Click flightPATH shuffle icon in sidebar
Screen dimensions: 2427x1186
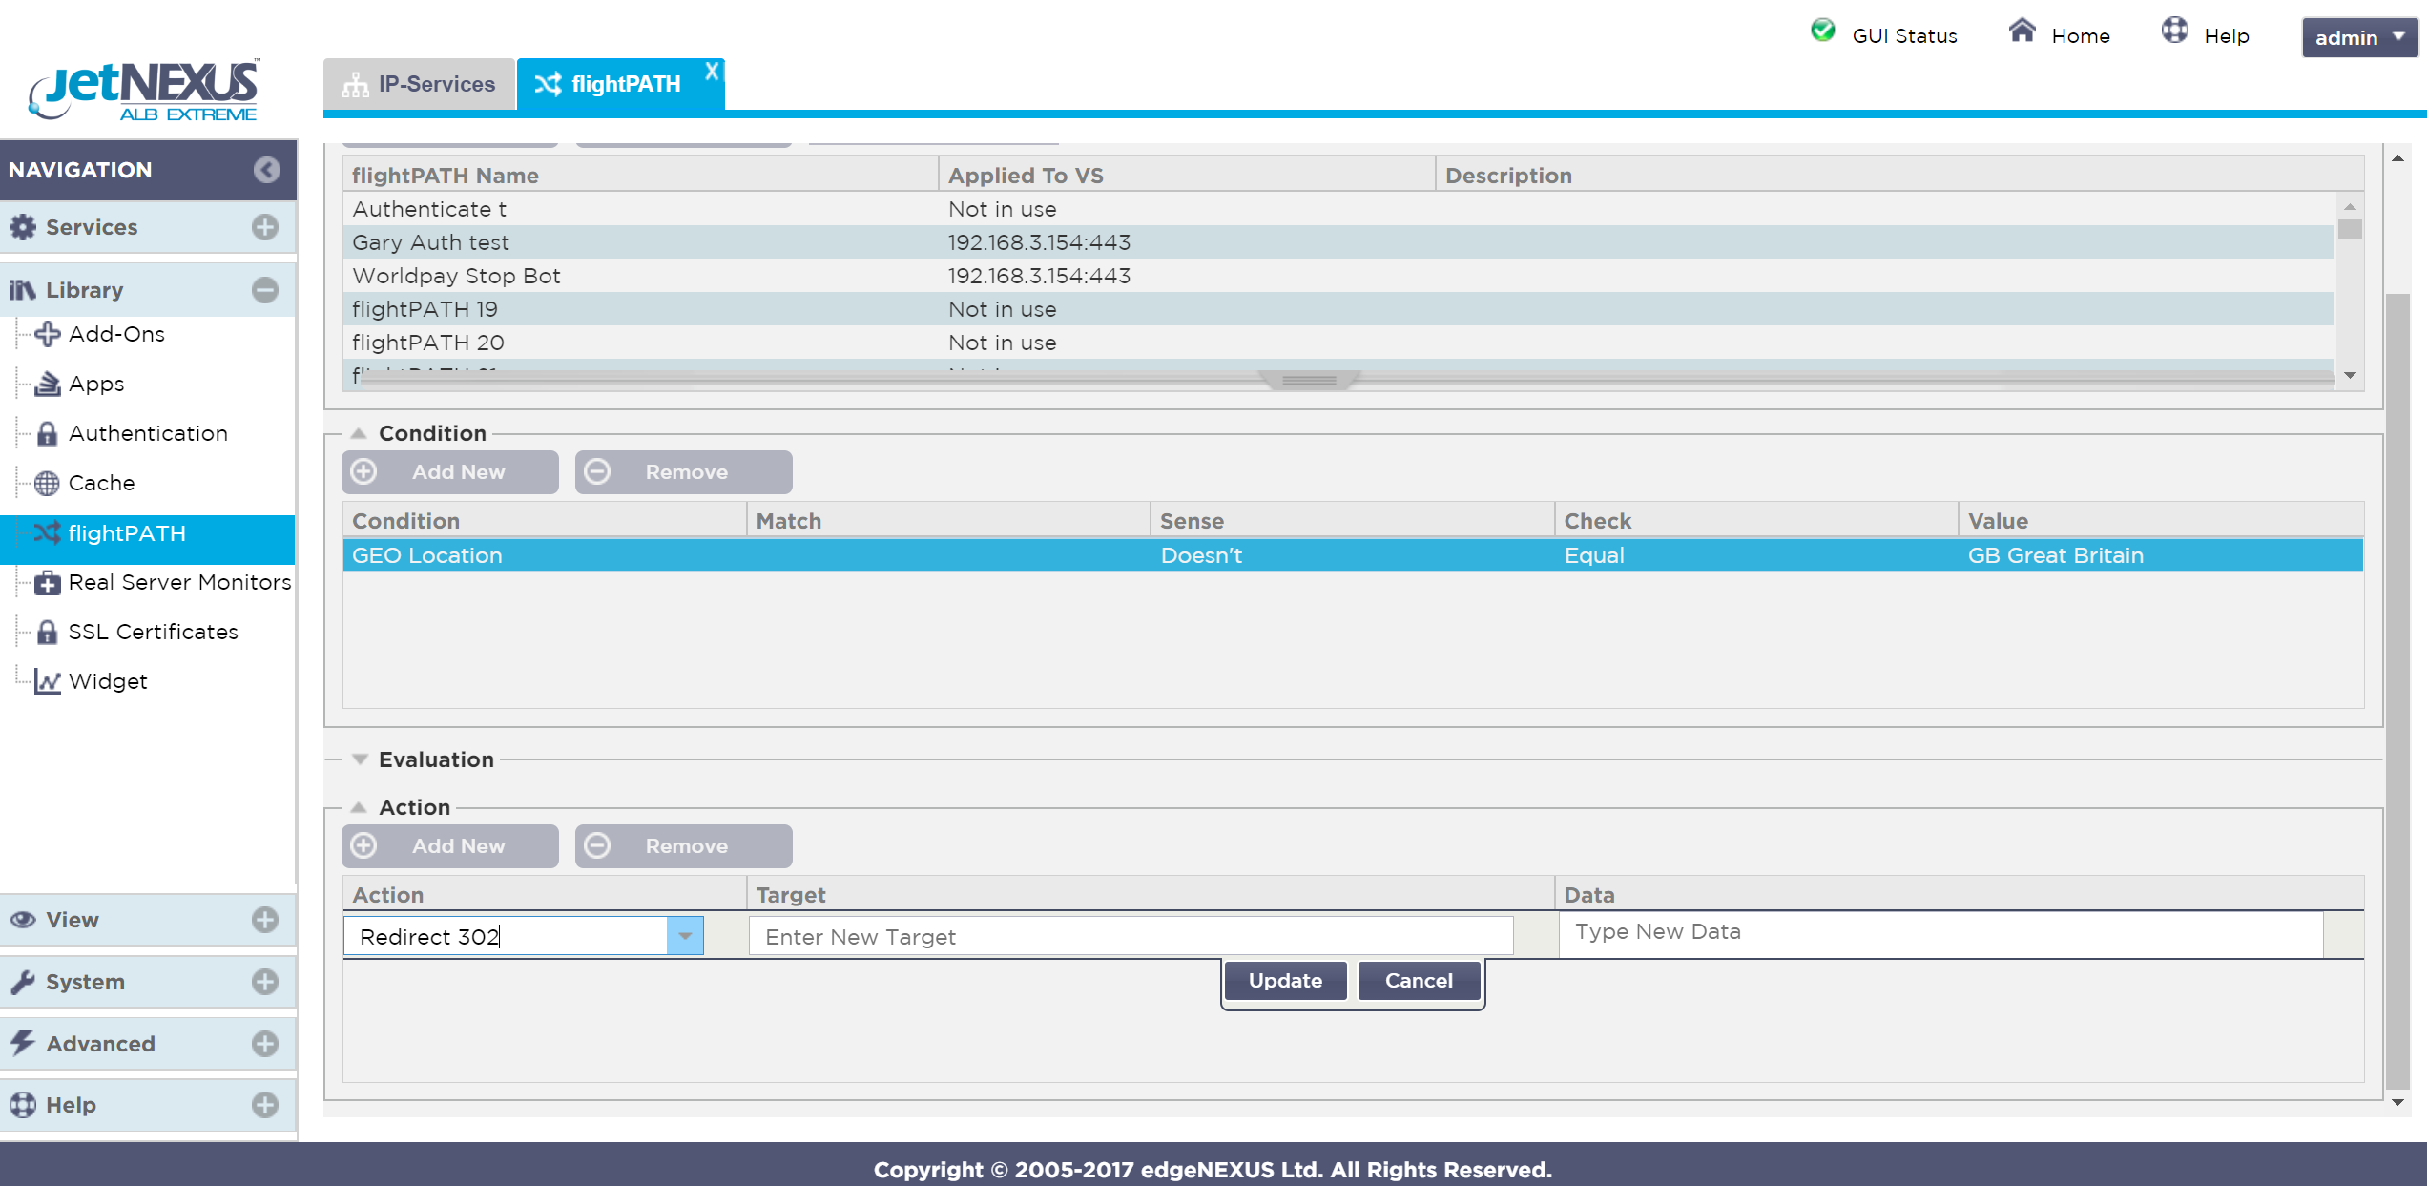(47, 533)
